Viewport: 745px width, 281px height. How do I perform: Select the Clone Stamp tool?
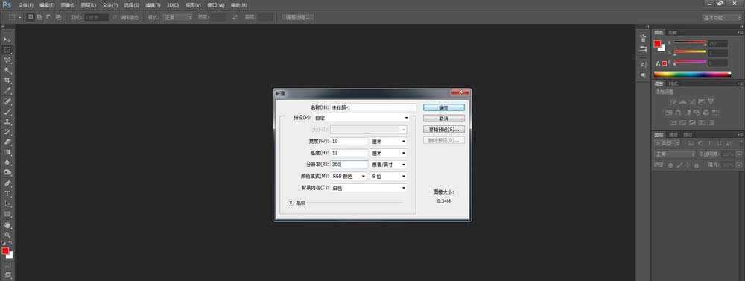click(x=7, y=121)
